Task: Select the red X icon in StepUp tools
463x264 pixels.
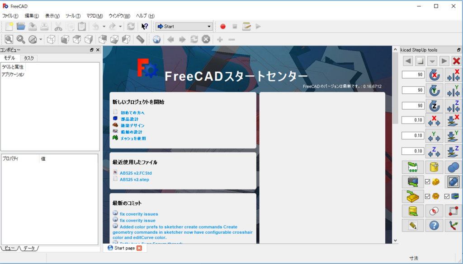Action: tap(456, 61)
